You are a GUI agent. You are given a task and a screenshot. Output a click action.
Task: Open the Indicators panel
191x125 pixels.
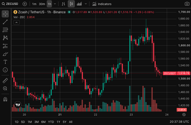click(102, 4)
